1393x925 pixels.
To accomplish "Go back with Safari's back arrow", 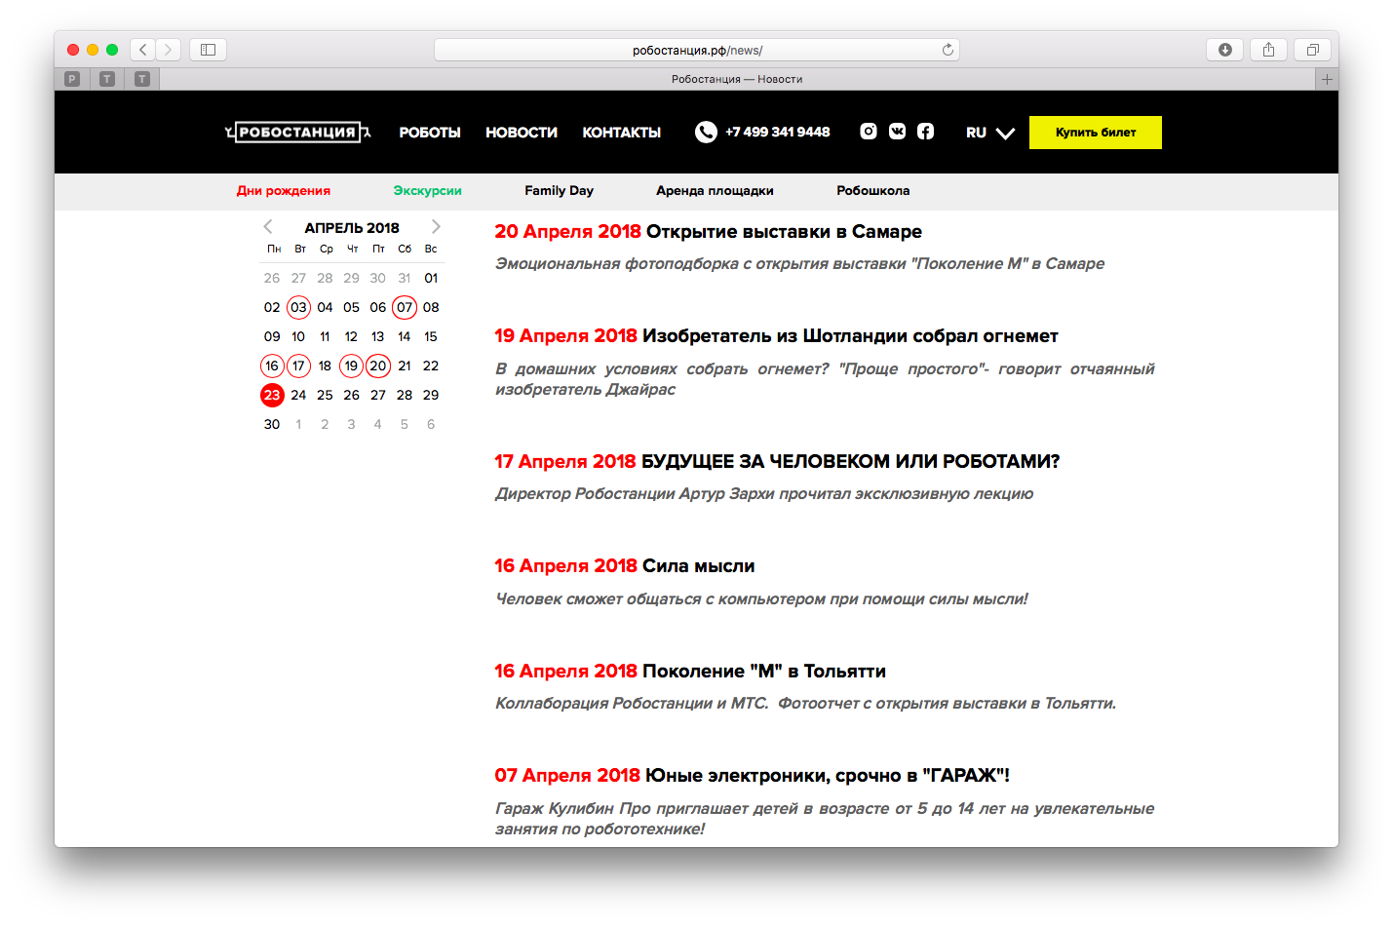I will 143,50.
